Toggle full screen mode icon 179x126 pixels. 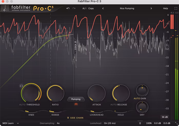[176, 8]
